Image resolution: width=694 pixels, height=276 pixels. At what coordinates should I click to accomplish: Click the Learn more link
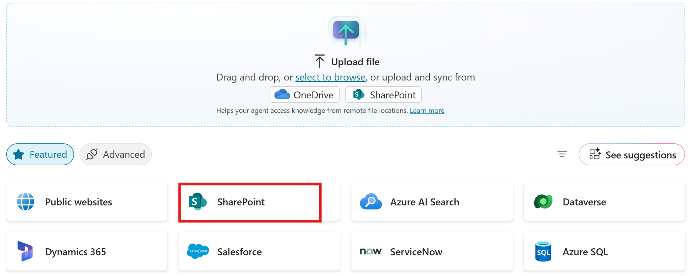click(427, 110)
